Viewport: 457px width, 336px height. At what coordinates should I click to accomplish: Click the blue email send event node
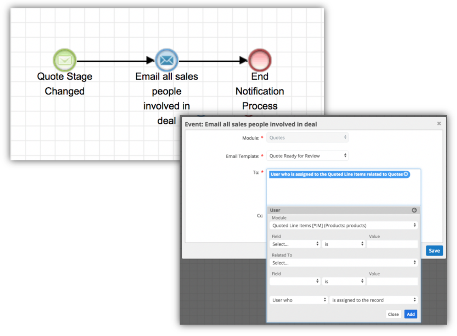pos(167,60)
